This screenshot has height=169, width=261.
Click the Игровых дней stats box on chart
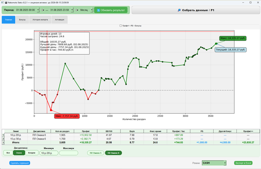[65, 43]
